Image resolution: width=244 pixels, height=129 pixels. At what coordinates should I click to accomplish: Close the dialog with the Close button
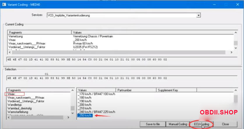pyautogui.click(x=225, y=124)
